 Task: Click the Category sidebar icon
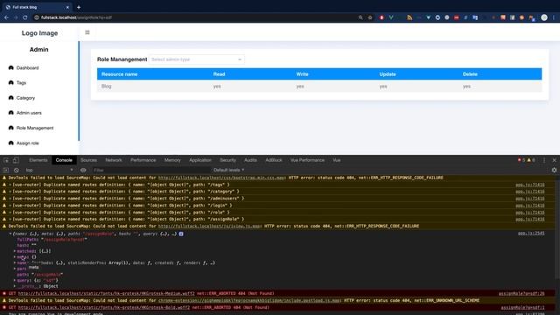11,97
